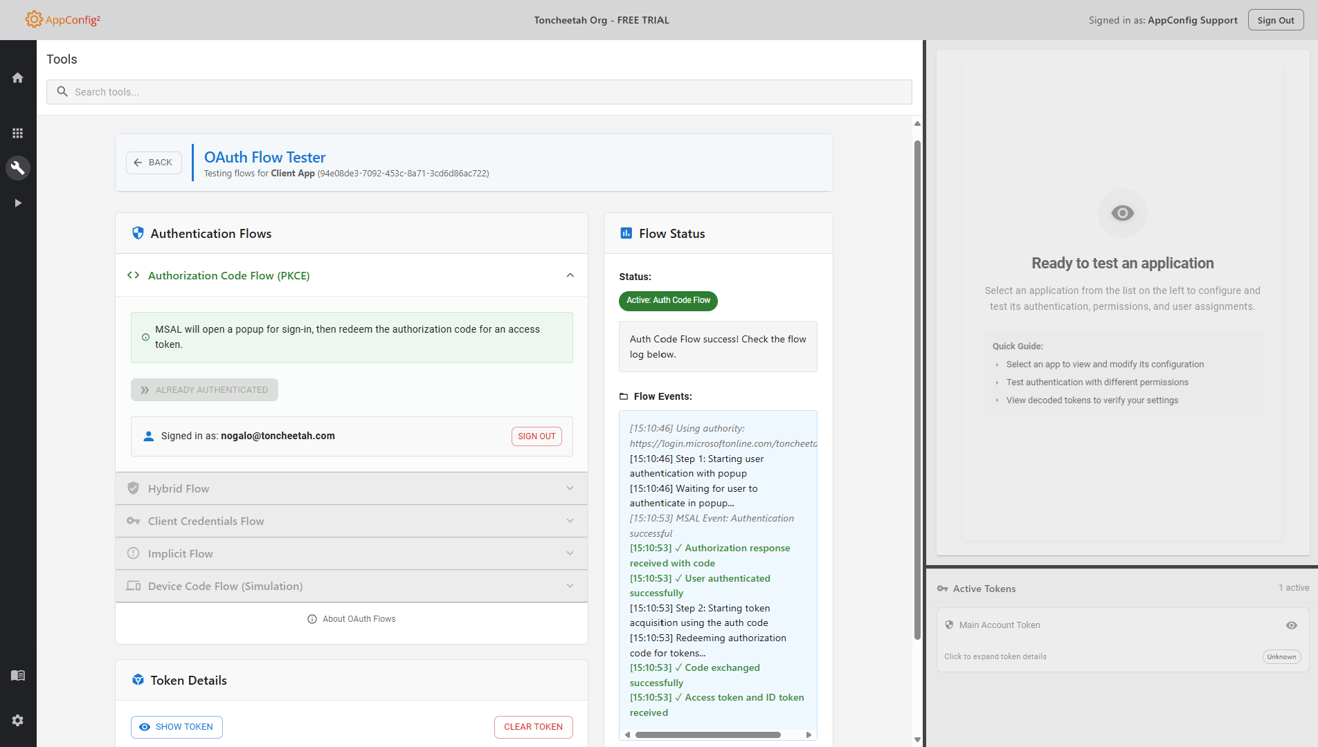The width and height of the screenshot is (1318, 747).
Task: Open the settings gear sidebar icon
Action: coord(18,720)
